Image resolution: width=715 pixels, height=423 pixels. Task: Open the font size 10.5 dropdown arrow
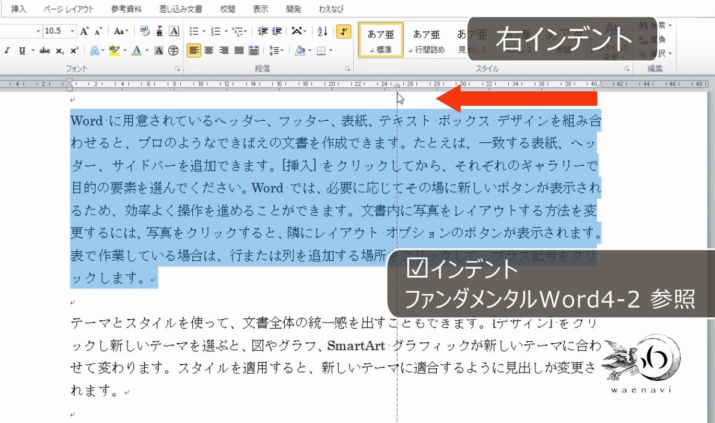[72, 31]
